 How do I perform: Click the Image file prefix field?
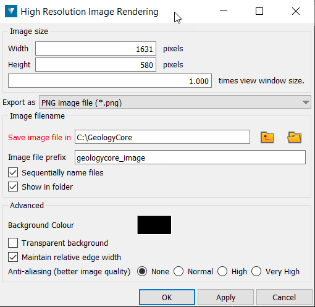(190, 158)
